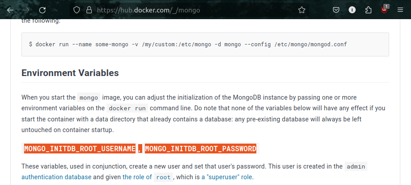Image resolution: width=411 pixels, height=185 pixels.
Task: Open the Extensions puzzle-piece menu
Action: pos(368,10)
